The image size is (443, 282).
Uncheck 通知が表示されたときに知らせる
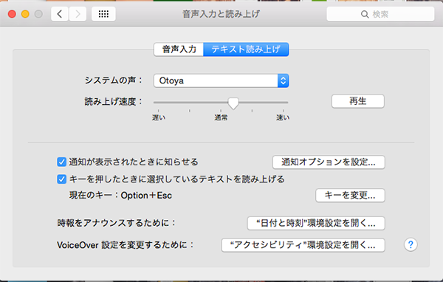click(61, 162)
